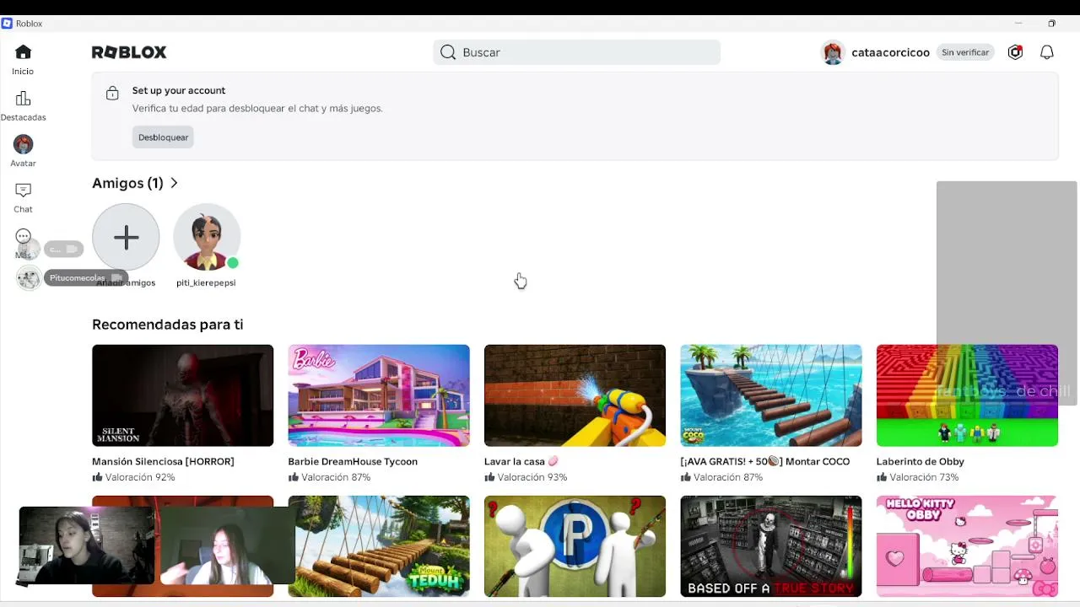Open the Más three-dots menu icon
This screenshot has width=1080, height=607.
pos(23,237)
